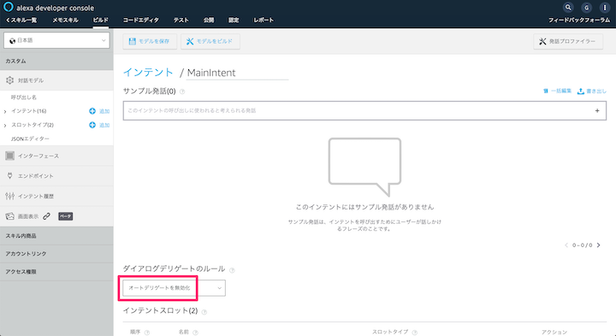The image size is (616, 336).
Task: Open the top-right more options icon
Action: (x=605, y=8)
